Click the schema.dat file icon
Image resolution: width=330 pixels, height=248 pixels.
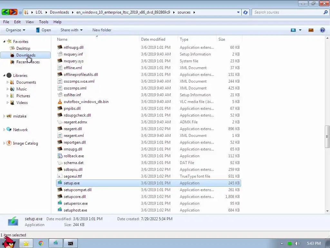[x=60, y=163]
